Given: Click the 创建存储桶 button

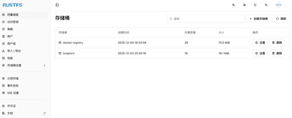Looking at the screenshot, I should click(x=258, y=19).
